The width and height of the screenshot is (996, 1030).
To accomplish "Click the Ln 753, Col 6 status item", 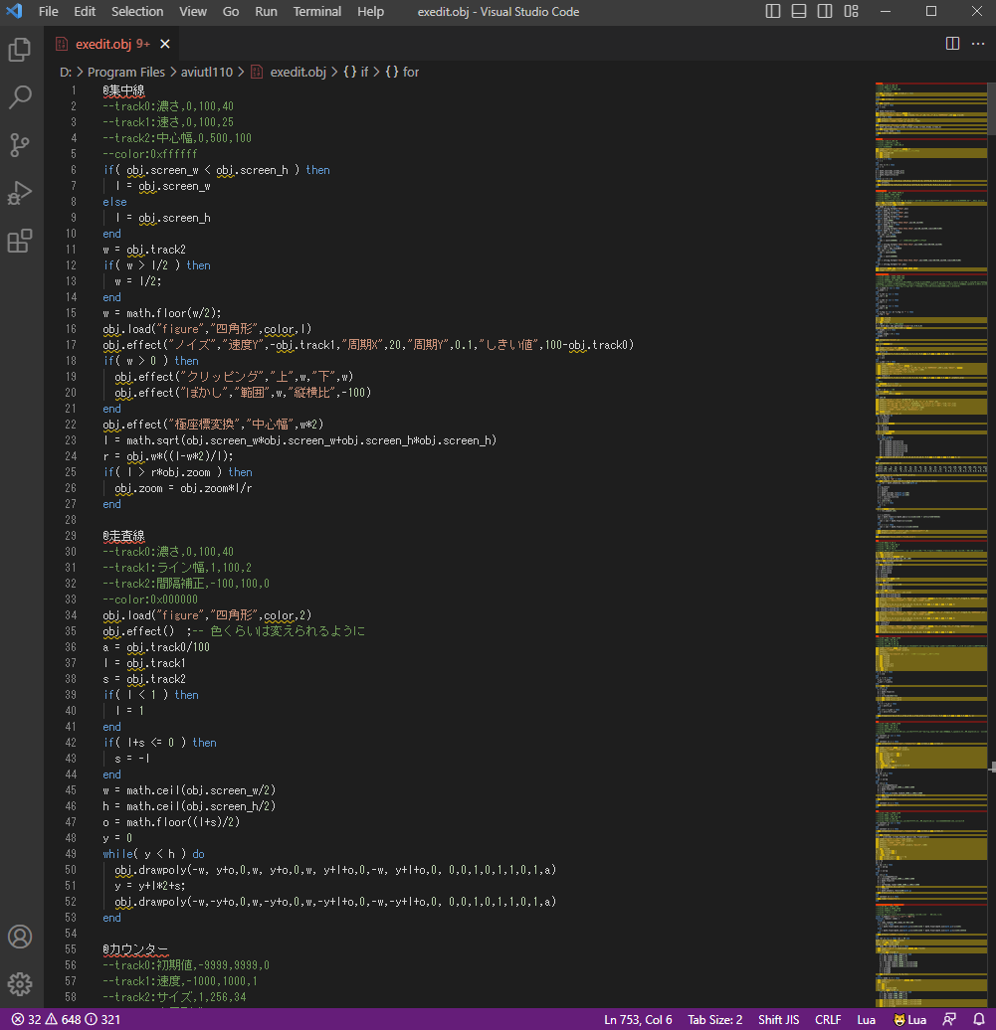I will tap(638, 1019).
